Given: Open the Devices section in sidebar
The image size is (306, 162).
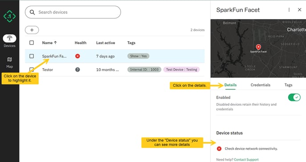Looking at the screenshot, I should tap(9, 41).
